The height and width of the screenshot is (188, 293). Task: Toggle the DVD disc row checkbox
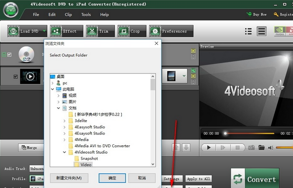click(9, 55)
